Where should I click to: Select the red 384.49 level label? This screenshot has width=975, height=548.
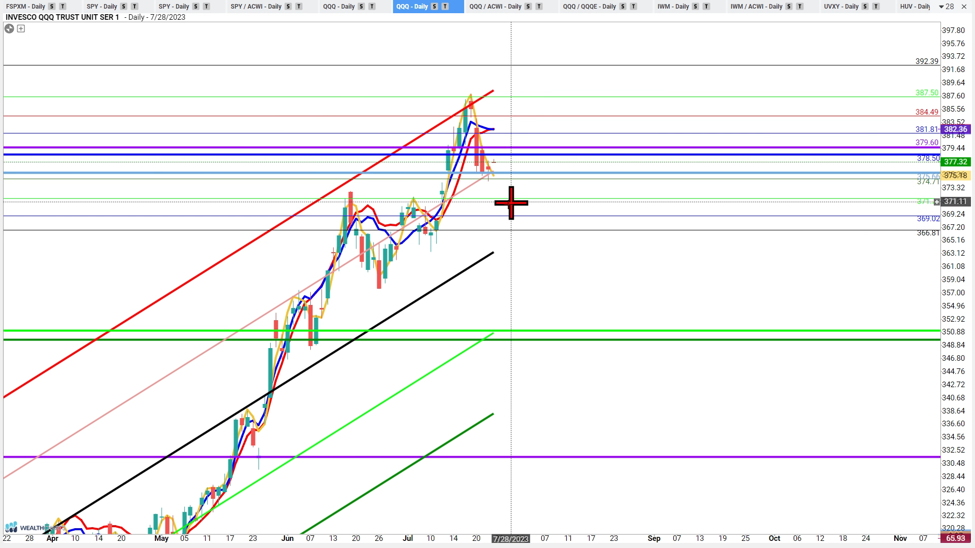927,112
